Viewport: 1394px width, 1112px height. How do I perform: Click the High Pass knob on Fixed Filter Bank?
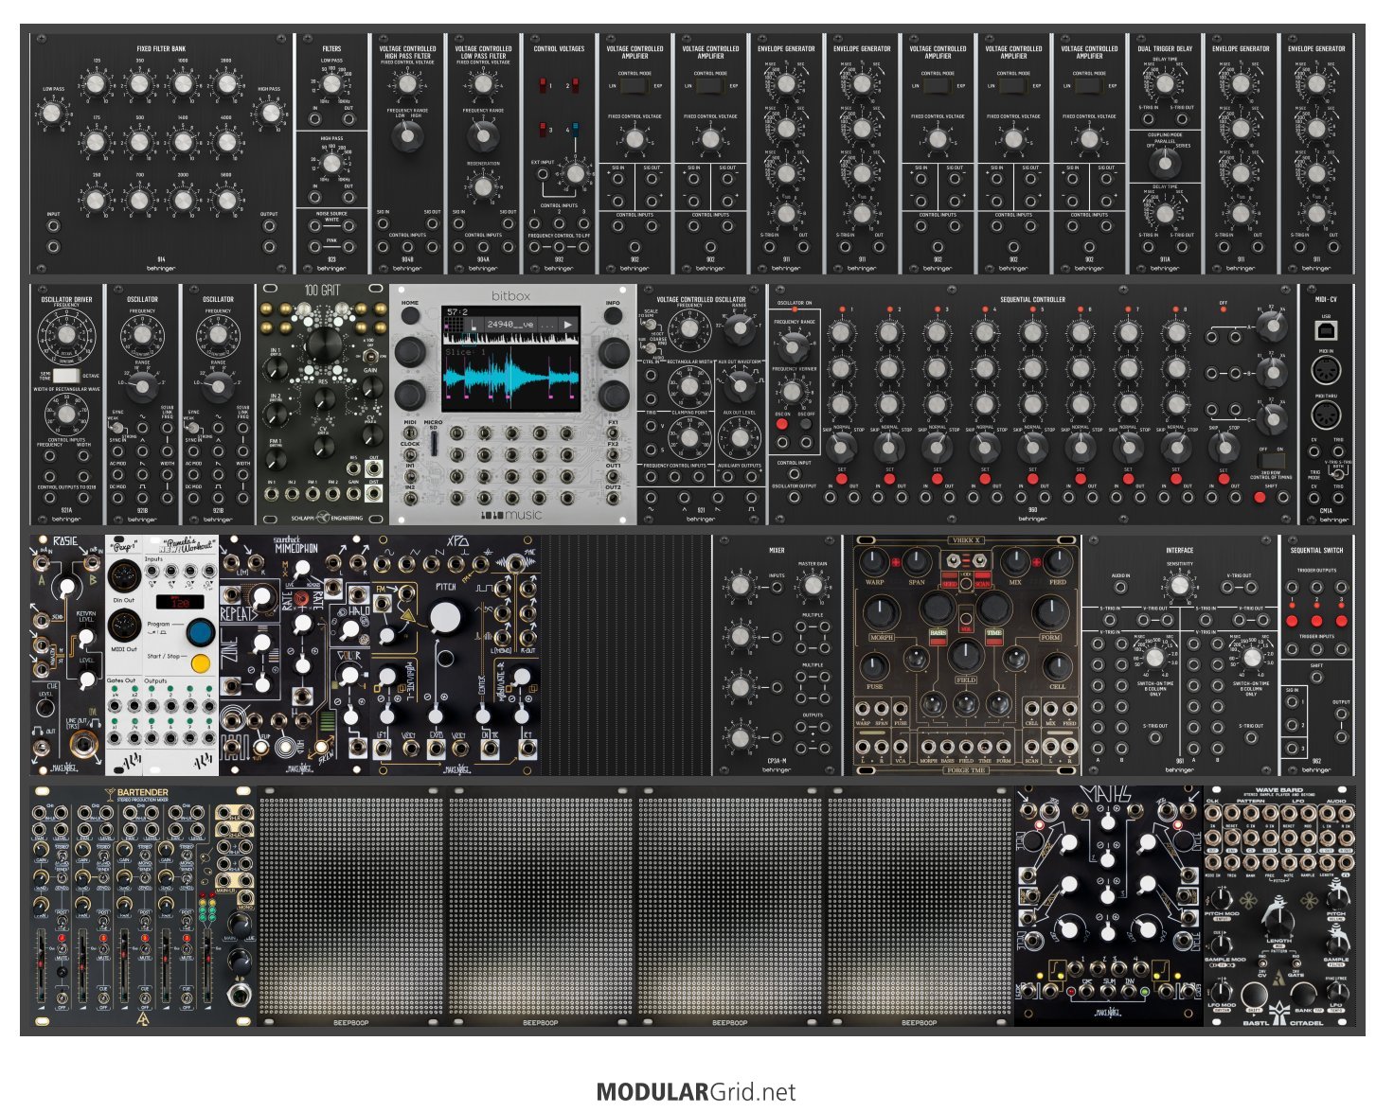tap(270, 114)
